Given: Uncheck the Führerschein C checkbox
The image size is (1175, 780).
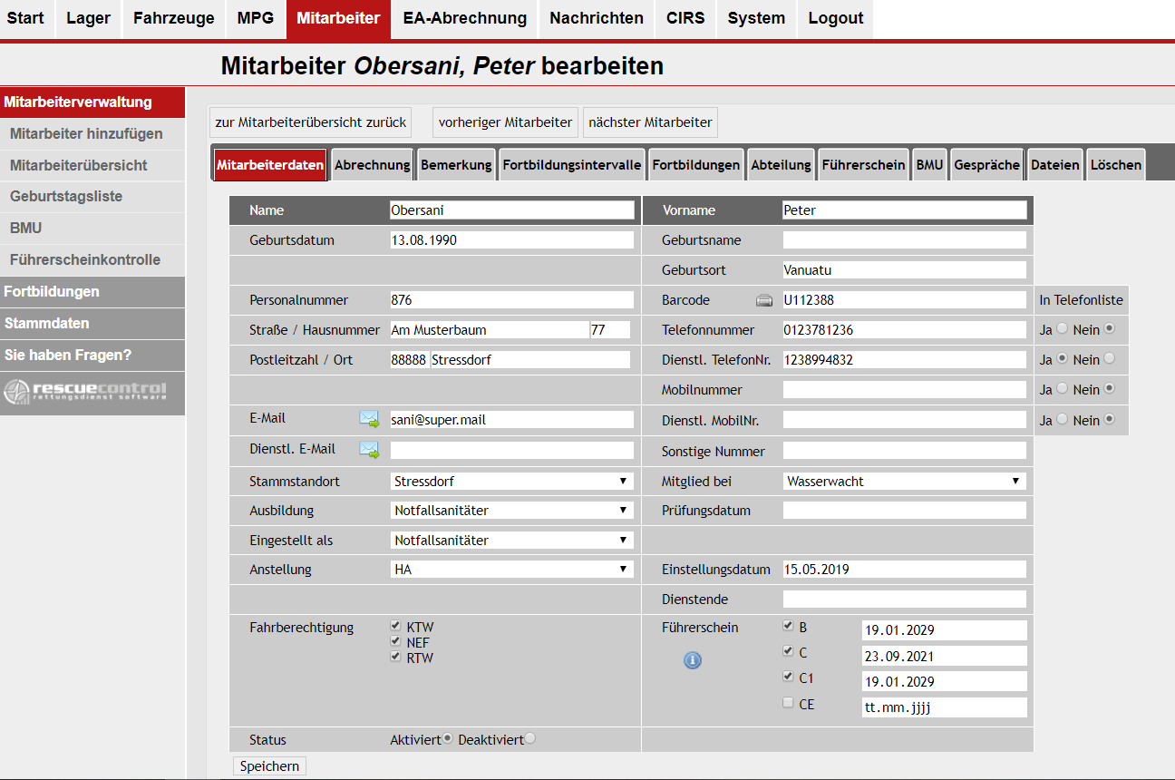Looking at the screenshot, I should [788, 651].
